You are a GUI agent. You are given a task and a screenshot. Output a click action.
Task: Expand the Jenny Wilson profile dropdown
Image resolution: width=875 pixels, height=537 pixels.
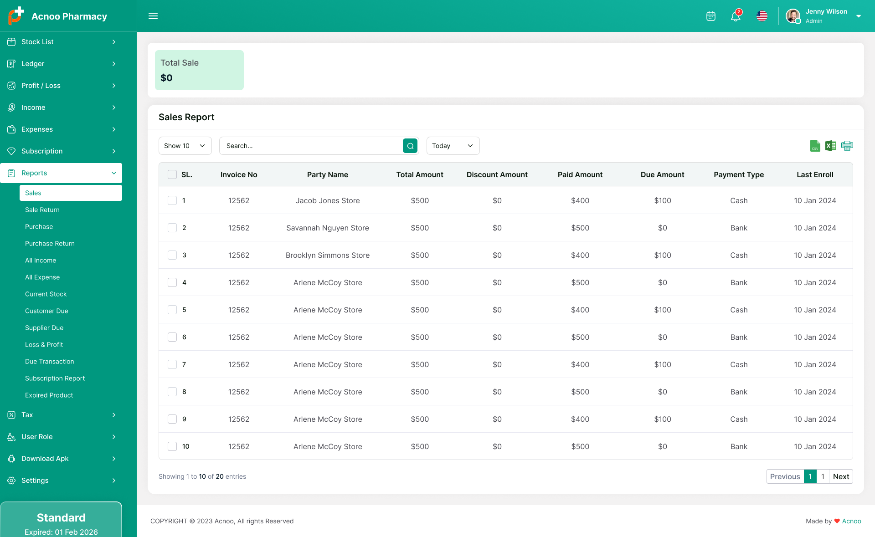tap(858, 16)
